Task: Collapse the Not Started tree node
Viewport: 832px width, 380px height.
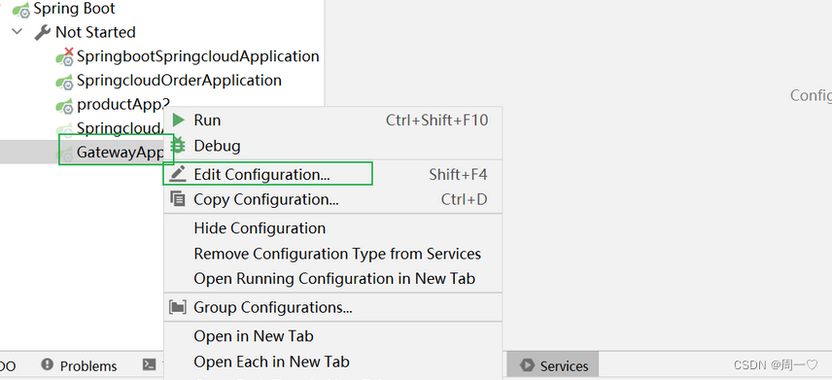Action: pos(17,32)
